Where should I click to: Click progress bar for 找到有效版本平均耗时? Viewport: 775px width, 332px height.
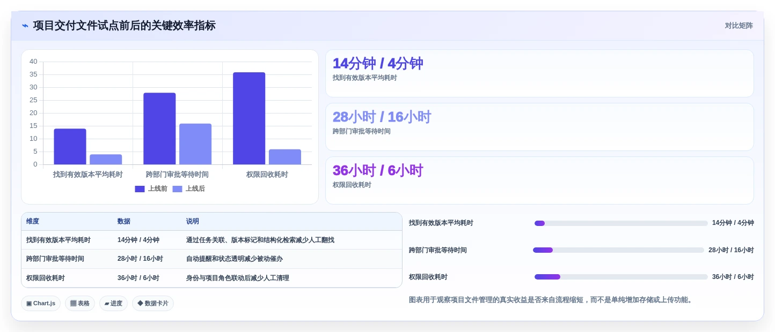coord(621,223)
